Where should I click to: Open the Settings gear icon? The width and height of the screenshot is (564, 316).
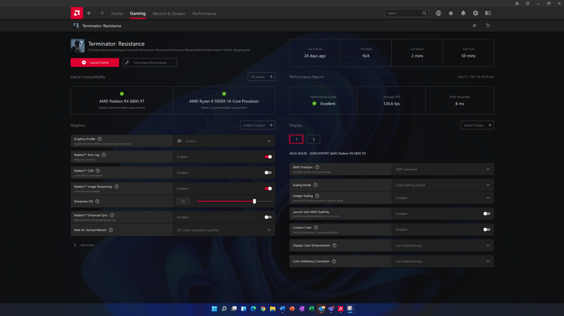(x=475, y=14)
